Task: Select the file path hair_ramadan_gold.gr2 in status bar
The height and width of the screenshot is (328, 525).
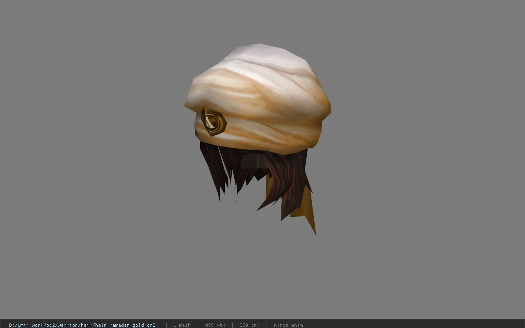Action: [x=82, y=325]
